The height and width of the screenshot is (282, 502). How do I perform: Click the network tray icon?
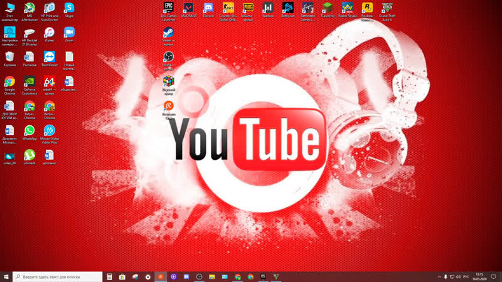point(452,277)
